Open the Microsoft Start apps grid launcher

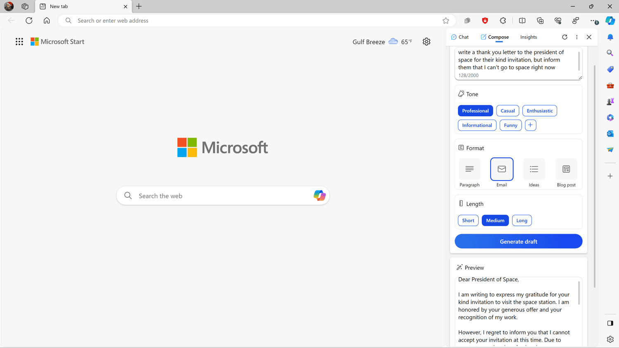pos(19,42)
